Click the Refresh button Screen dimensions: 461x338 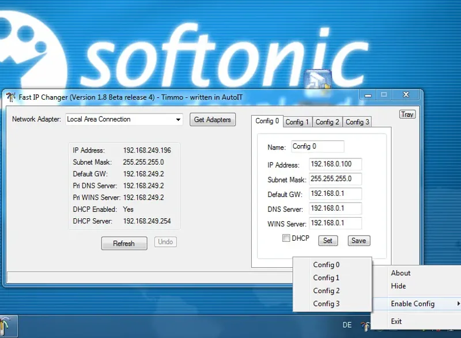coord(124,244)
